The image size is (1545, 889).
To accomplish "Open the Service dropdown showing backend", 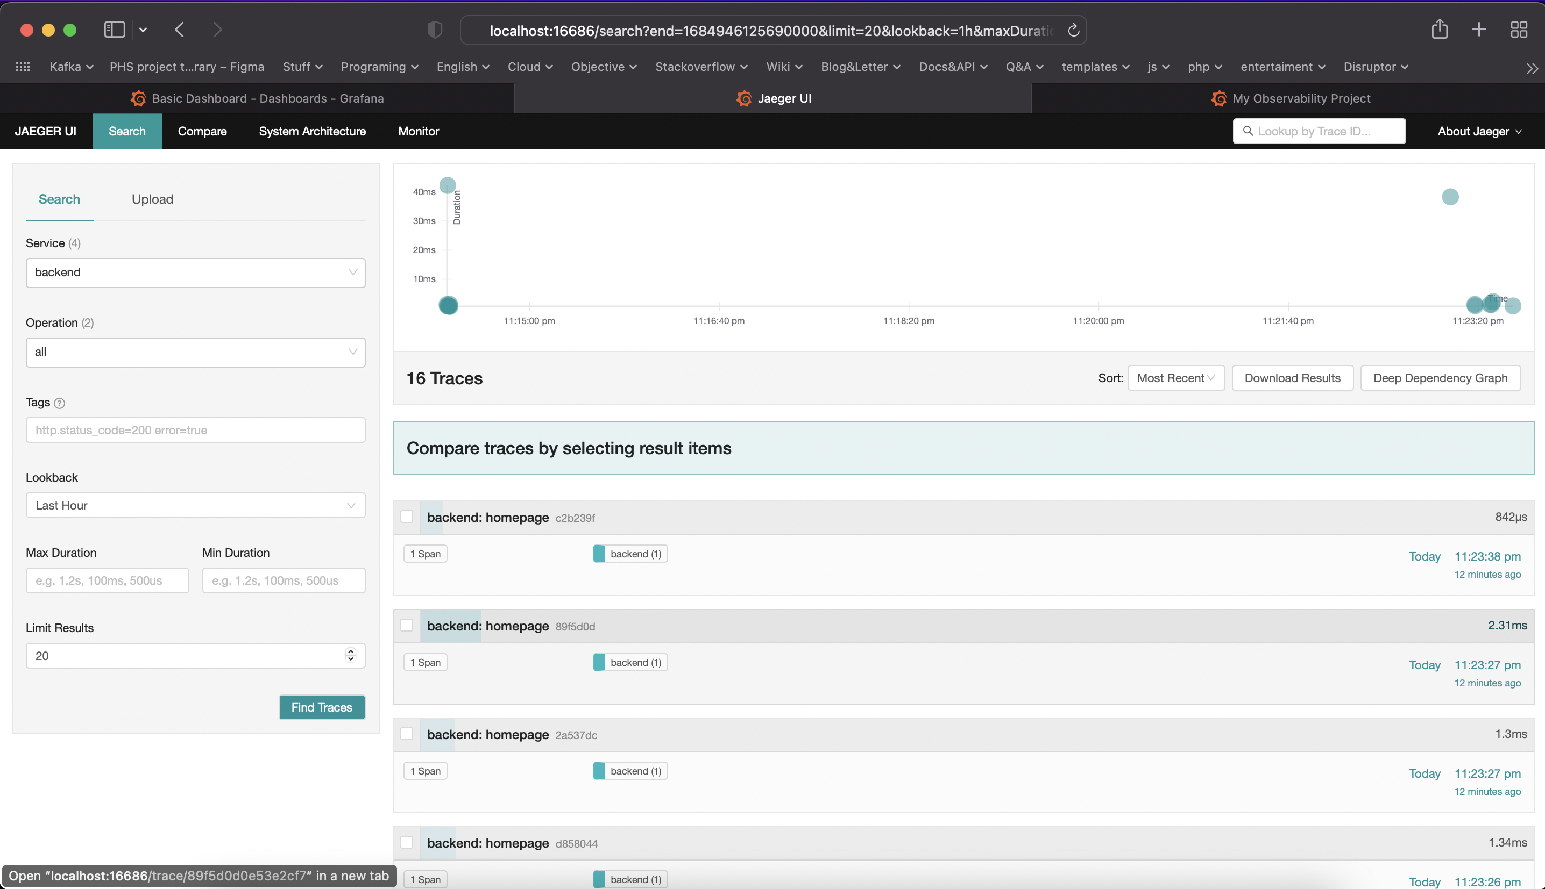I will tap(195, 273).
